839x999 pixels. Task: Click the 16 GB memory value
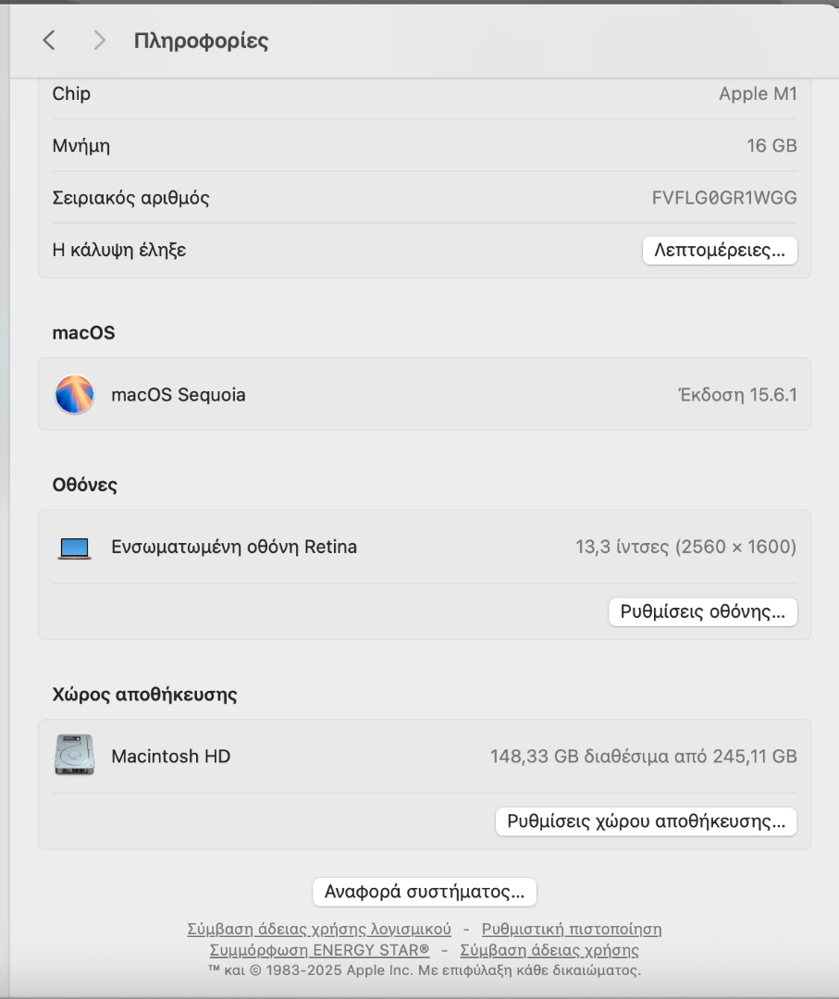click(771, 145)
